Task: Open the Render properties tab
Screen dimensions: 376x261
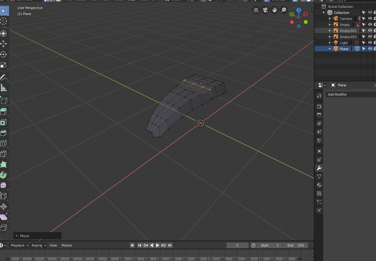Action: pos(319,106)
